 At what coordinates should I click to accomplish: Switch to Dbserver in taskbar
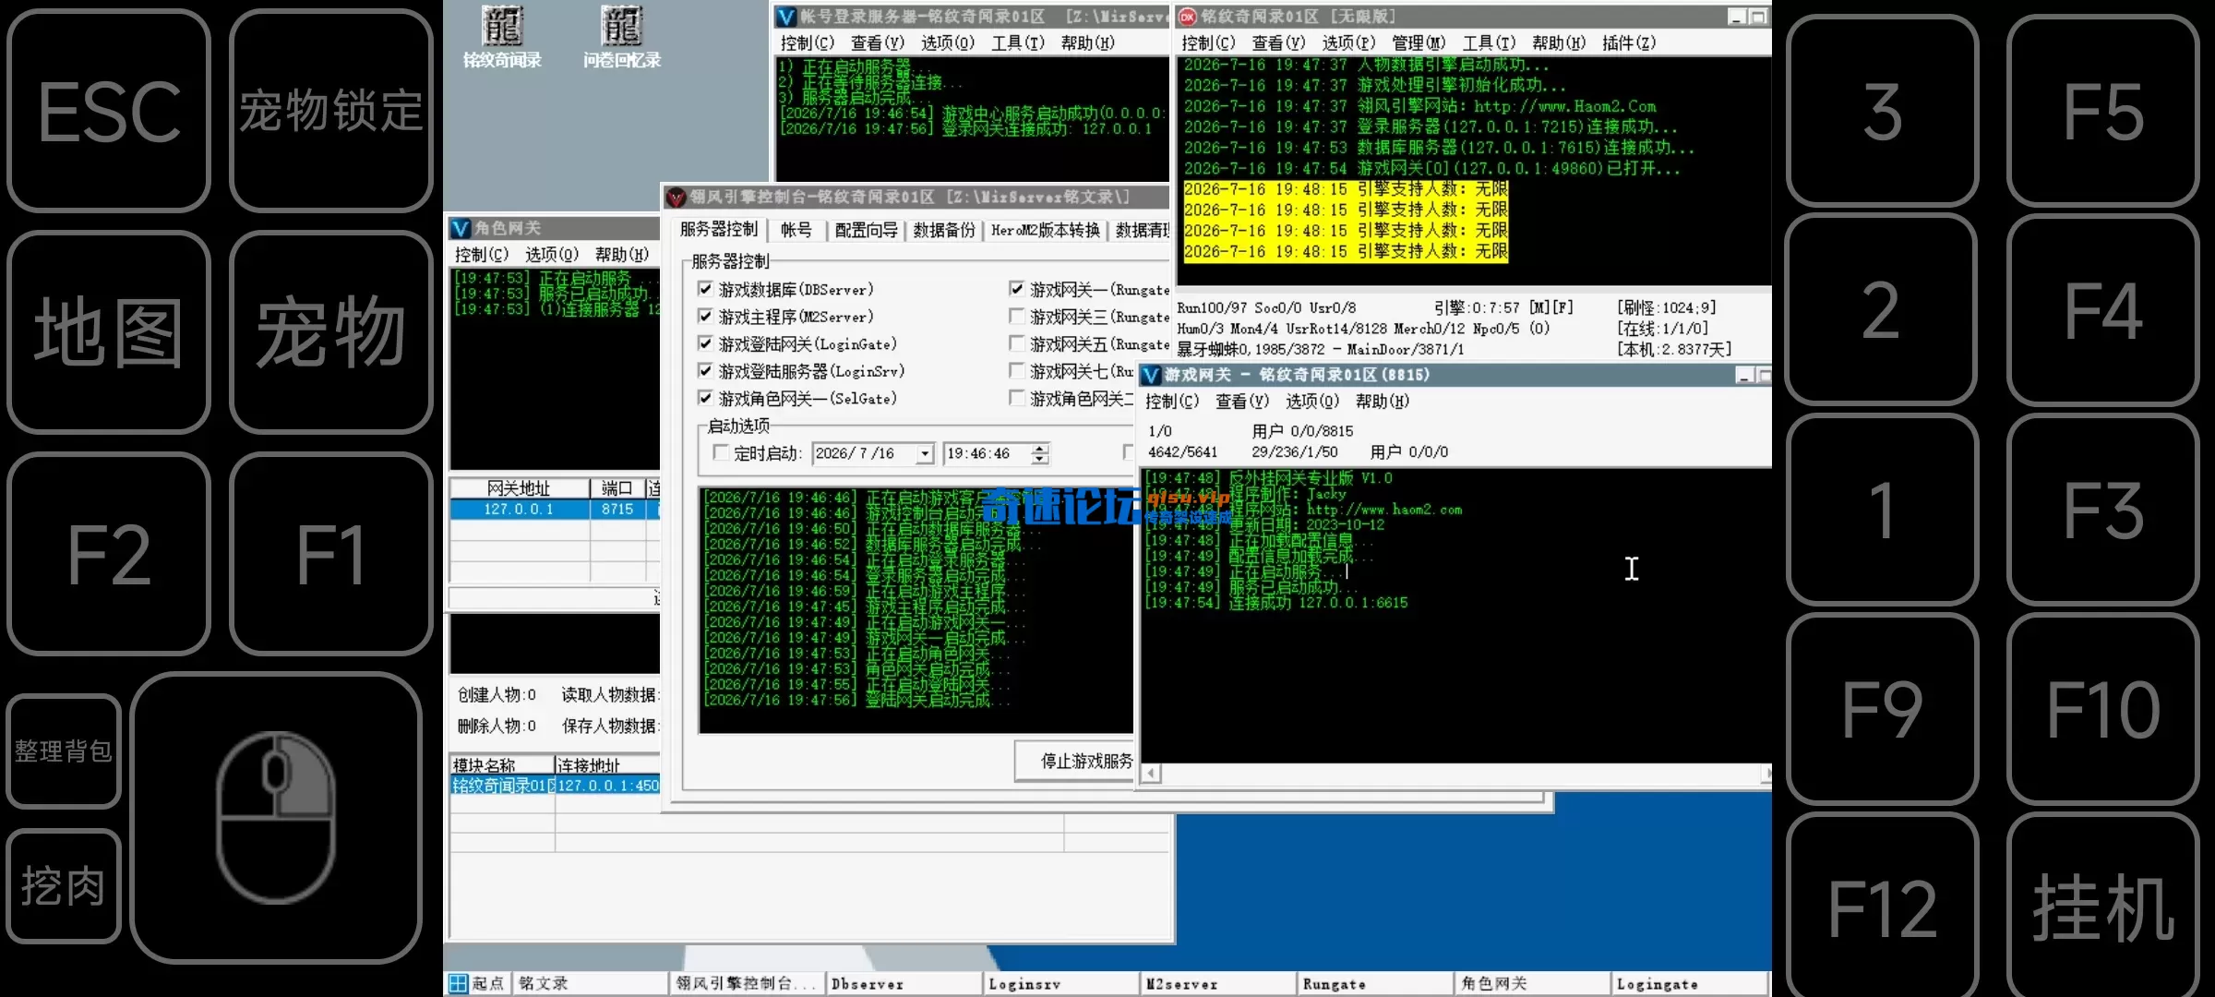pyautogui.click(x=903, y=983)
